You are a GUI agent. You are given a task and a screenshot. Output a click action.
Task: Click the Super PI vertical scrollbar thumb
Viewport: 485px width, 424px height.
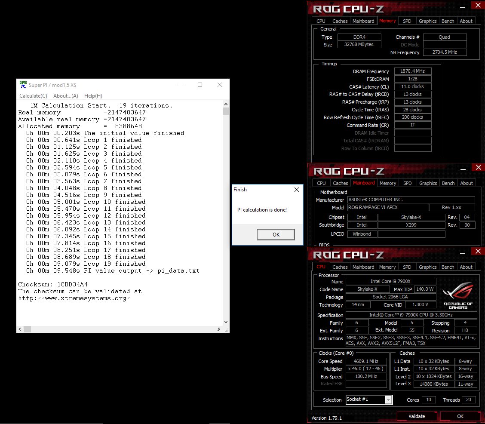tap(226, 111)
